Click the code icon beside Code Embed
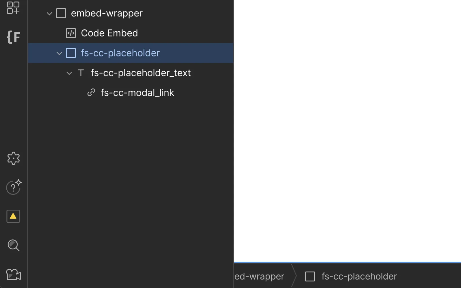The width and height of the screenshot is (461, 288). coord(71,33)
